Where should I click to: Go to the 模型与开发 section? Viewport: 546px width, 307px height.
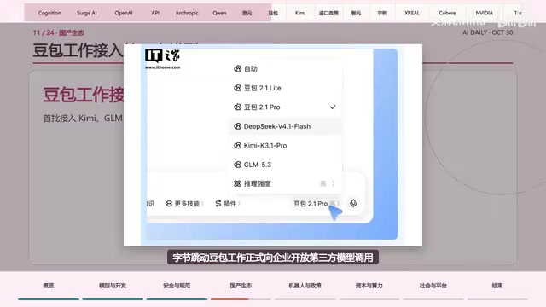pos(113,286)
